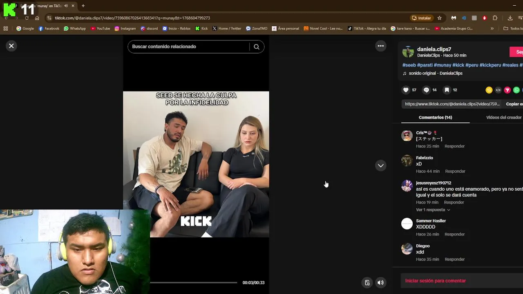Open discord bookmark

(x=149, y=29)
